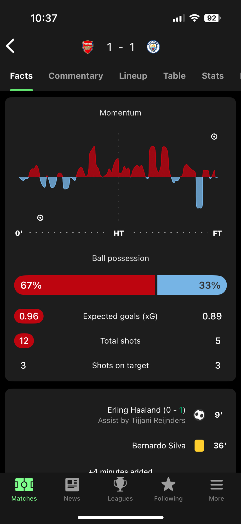Select the Facts tab
241x524 pixels.
click(x=21, y=76)
